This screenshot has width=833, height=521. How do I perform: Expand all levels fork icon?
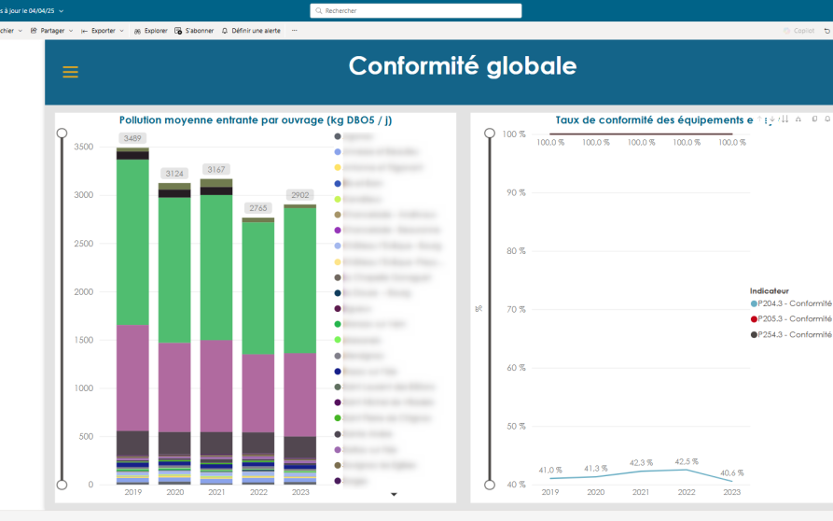798,120
